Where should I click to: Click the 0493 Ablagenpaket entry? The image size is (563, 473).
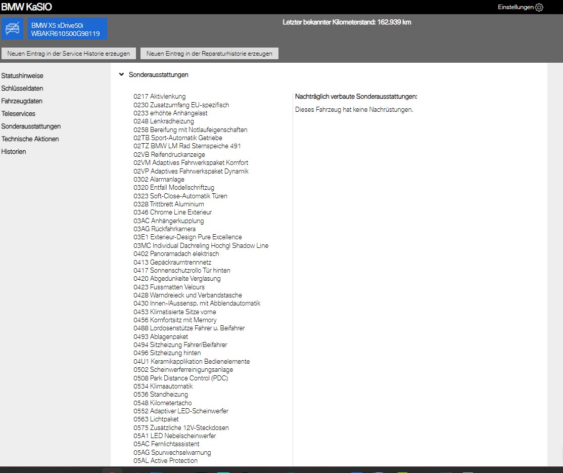161,337
